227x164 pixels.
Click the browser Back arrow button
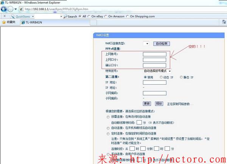[4, 9]
